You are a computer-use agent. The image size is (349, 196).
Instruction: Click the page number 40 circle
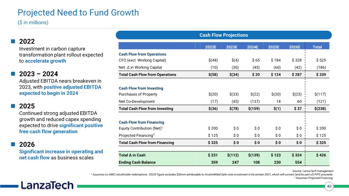[329, 186]
